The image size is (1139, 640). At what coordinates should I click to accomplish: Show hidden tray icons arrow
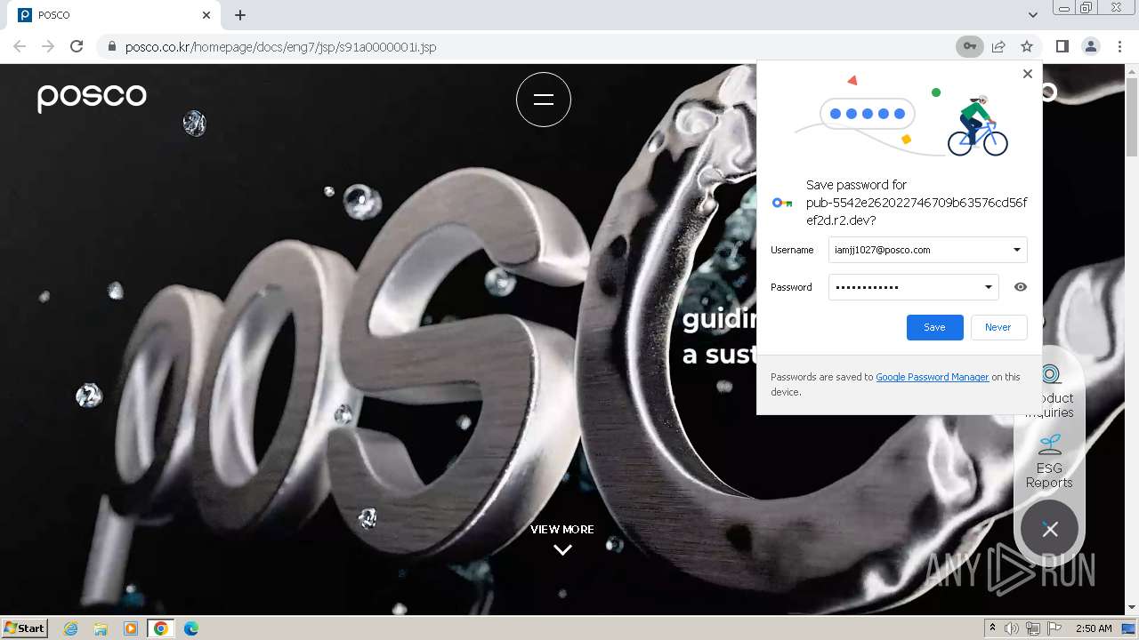point(992,628)
